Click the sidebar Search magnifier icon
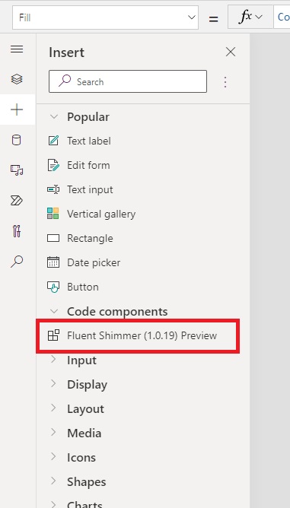 17,262
